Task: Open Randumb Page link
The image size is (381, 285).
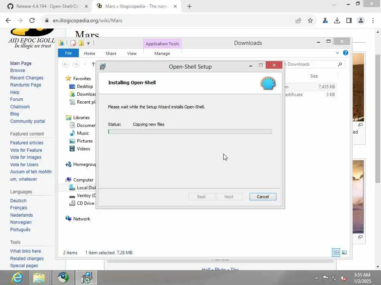Action: (26, 85)
